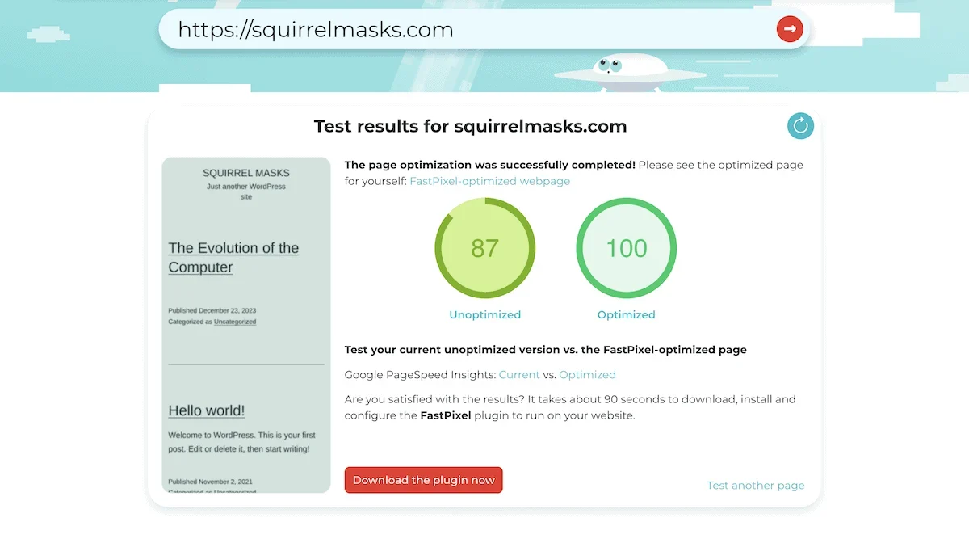Click the Welcome to WordPress paragraph

click(x=242, y=442)
